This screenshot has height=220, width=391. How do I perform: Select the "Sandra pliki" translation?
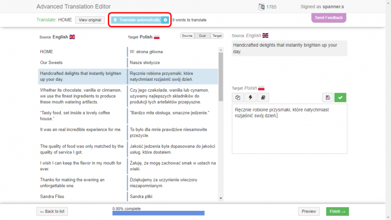(173, 197)
